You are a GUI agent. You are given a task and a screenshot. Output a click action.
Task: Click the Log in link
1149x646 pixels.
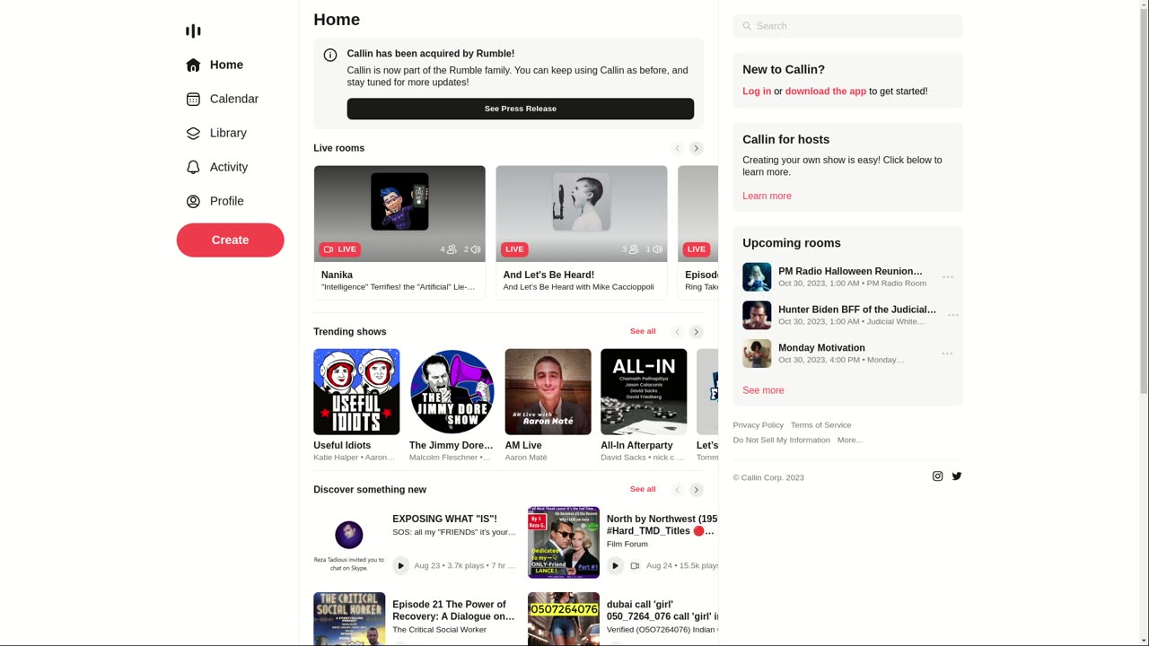tap(757, 92)
